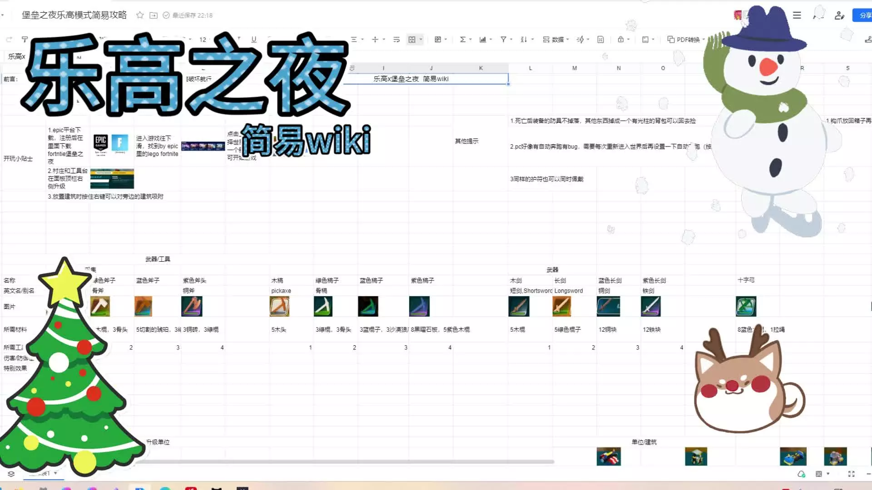Image resolution: width=872 pixels, height=490 pixels.
Task: Click the horizontal scrollbar
Action: pyautogui.click(x=345, y=462)
